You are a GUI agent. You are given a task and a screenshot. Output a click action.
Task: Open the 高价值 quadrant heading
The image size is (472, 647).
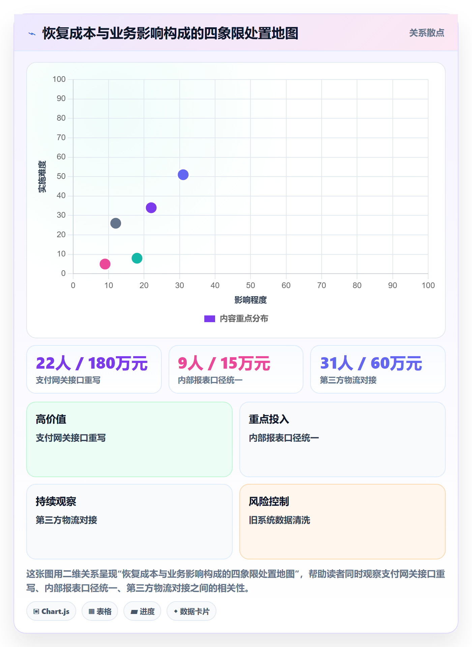tap(51, 419)
